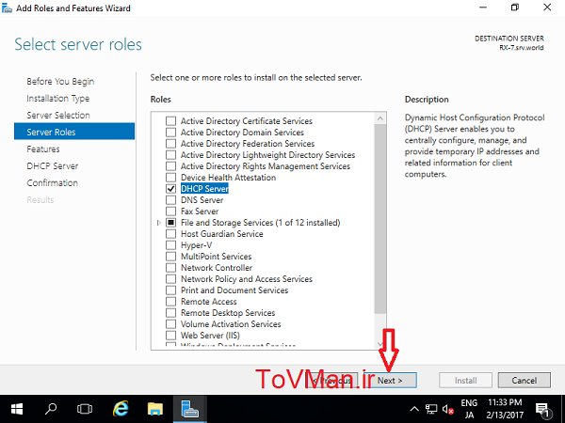Open the taskbar clock showing 11:33 PM
This screenshot has width=565, height=423.
tap(505, 409)
